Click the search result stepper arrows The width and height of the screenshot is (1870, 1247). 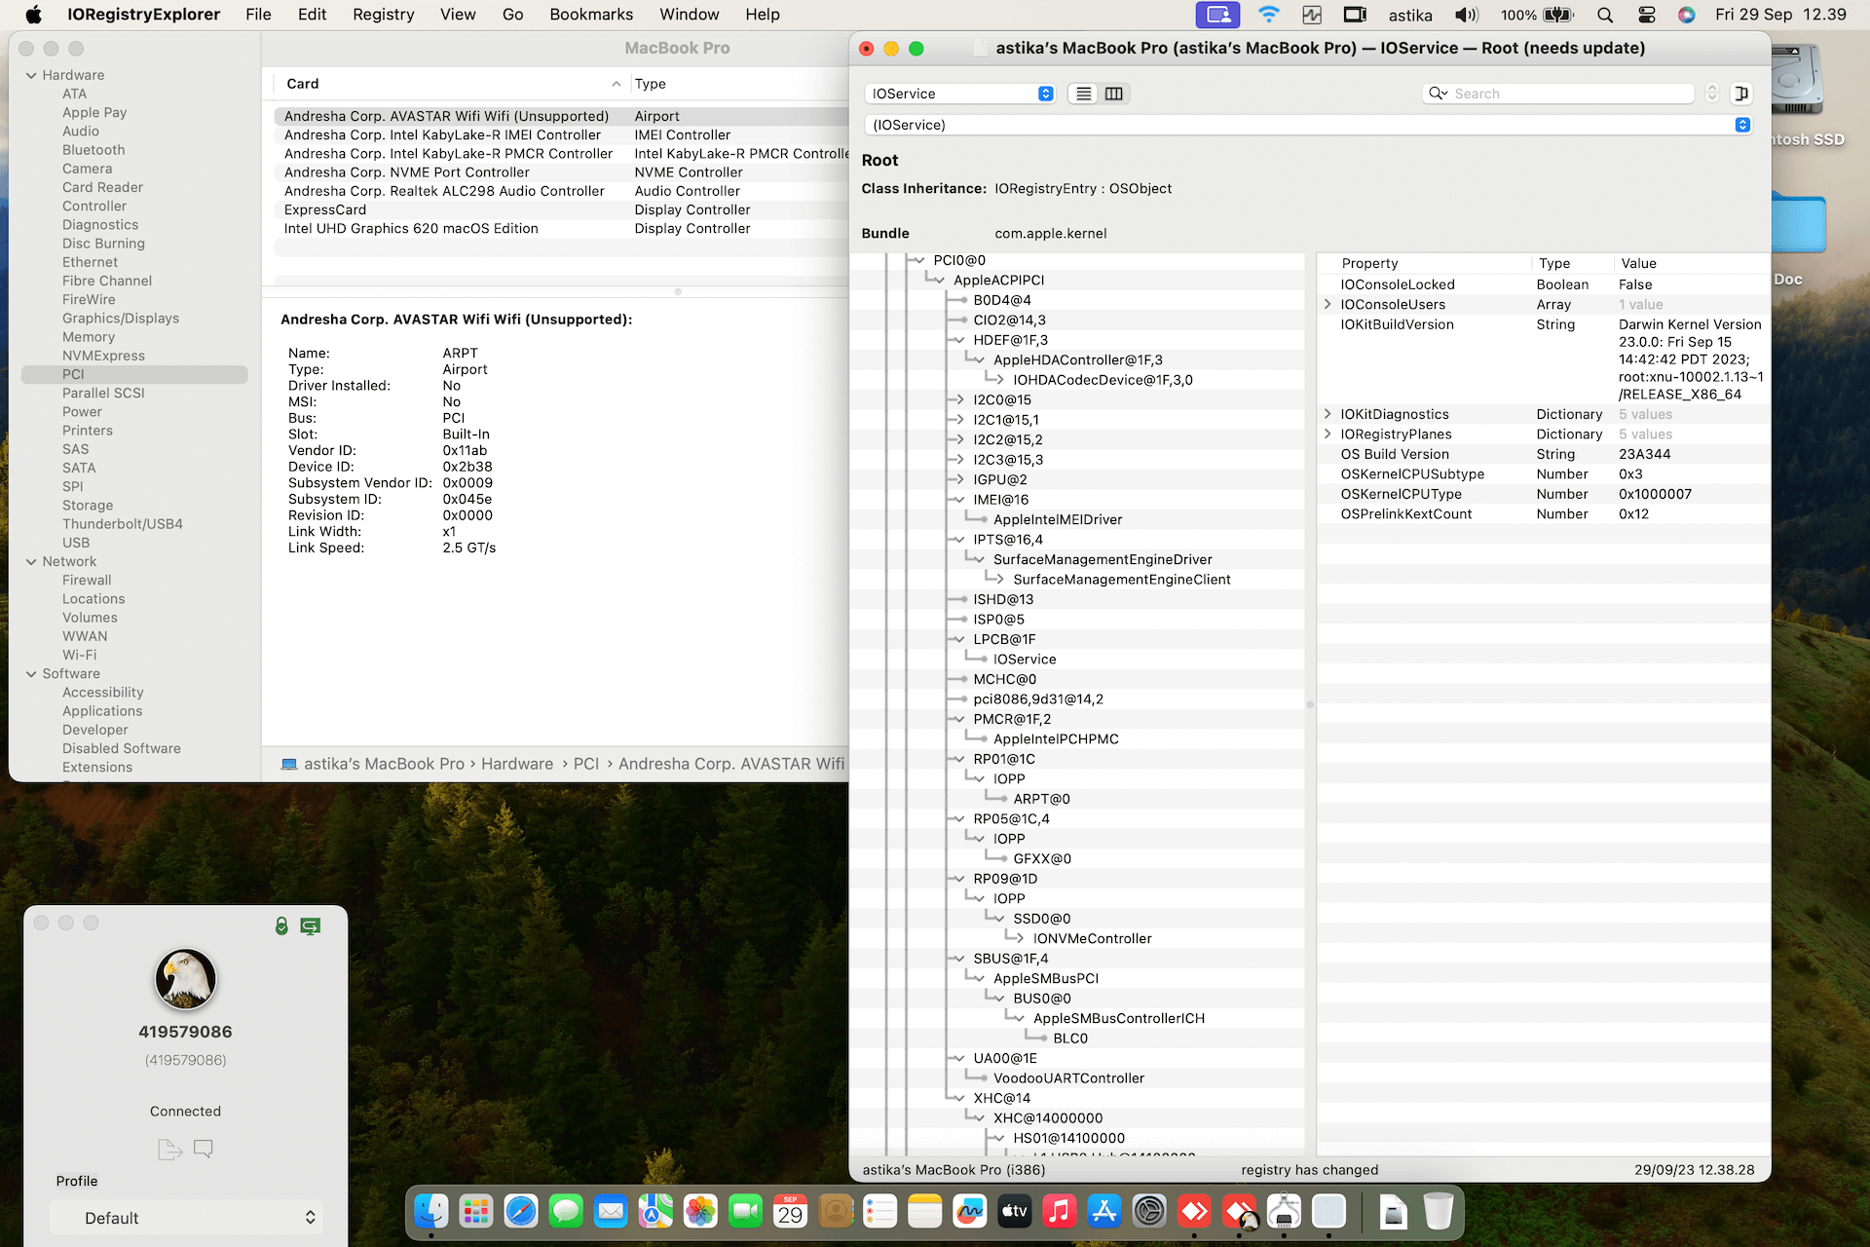point(1712,94)
